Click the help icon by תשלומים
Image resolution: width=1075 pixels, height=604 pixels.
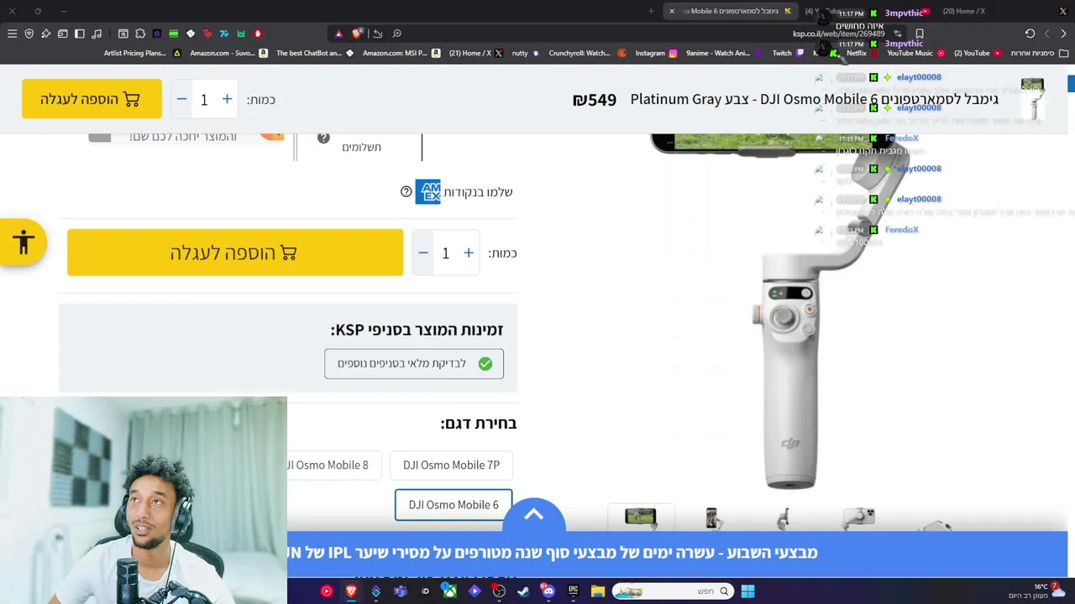(323, 138)
